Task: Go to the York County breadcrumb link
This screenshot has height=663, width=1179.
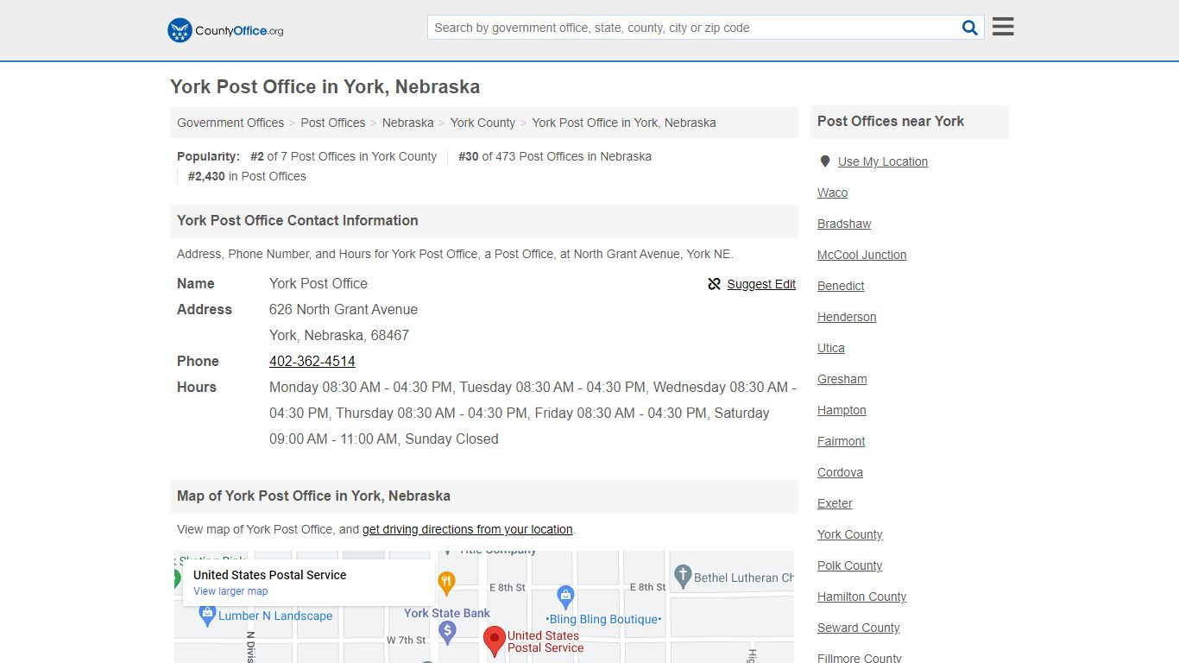Action: pos(482,123)
